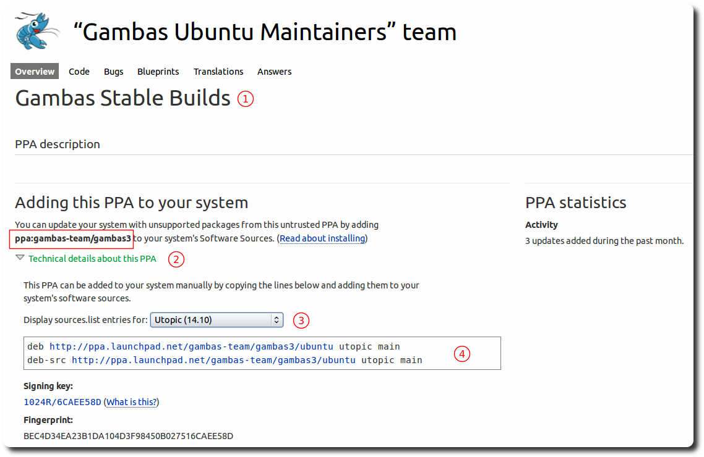Select the Blueprints tab
Viewport: 704px width, 457px height.
point(158,72)
